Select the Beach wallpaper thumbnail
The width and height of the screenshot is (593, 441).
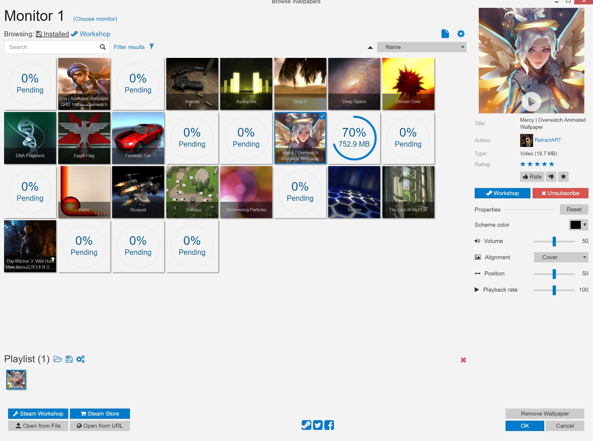tap(300, 84)
